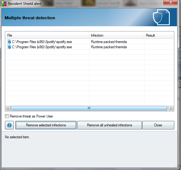
Task: Click the window resize grip at bottom corner
Action: click(176, 166)
